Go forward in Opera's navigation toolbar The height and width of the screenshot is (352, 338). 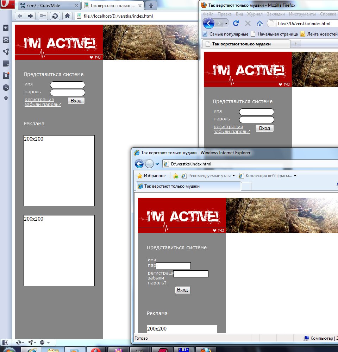(x=31, y=16)
